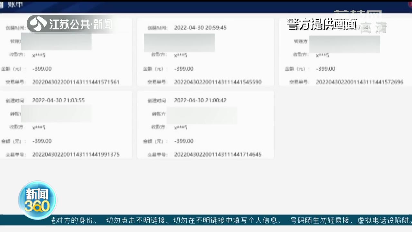Image resolution: width=412 pixels, height=232 pixels.
Task: Click the 收款方 label in the 714645 record
Action: click(x=158, y=127)
